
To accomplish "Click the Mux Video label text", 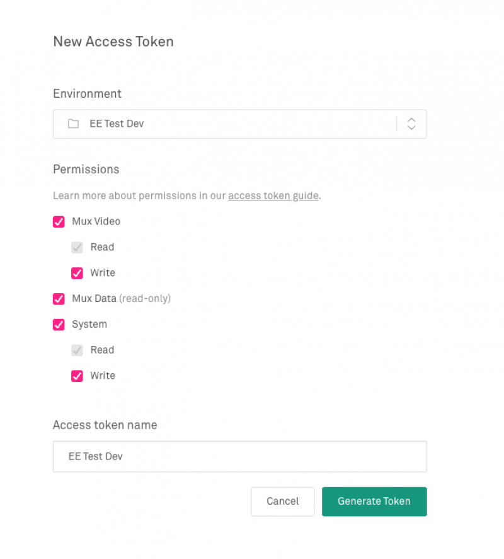I will [x=96, y=221].
